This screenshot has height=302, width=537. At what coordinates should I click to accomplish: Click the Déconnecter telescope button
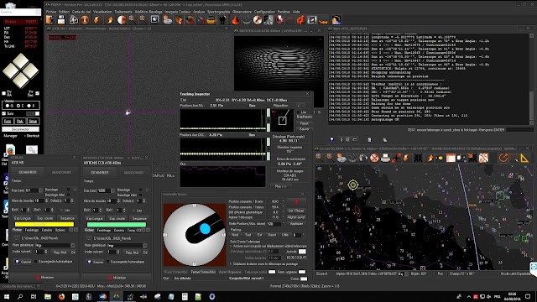click(20, 129)
